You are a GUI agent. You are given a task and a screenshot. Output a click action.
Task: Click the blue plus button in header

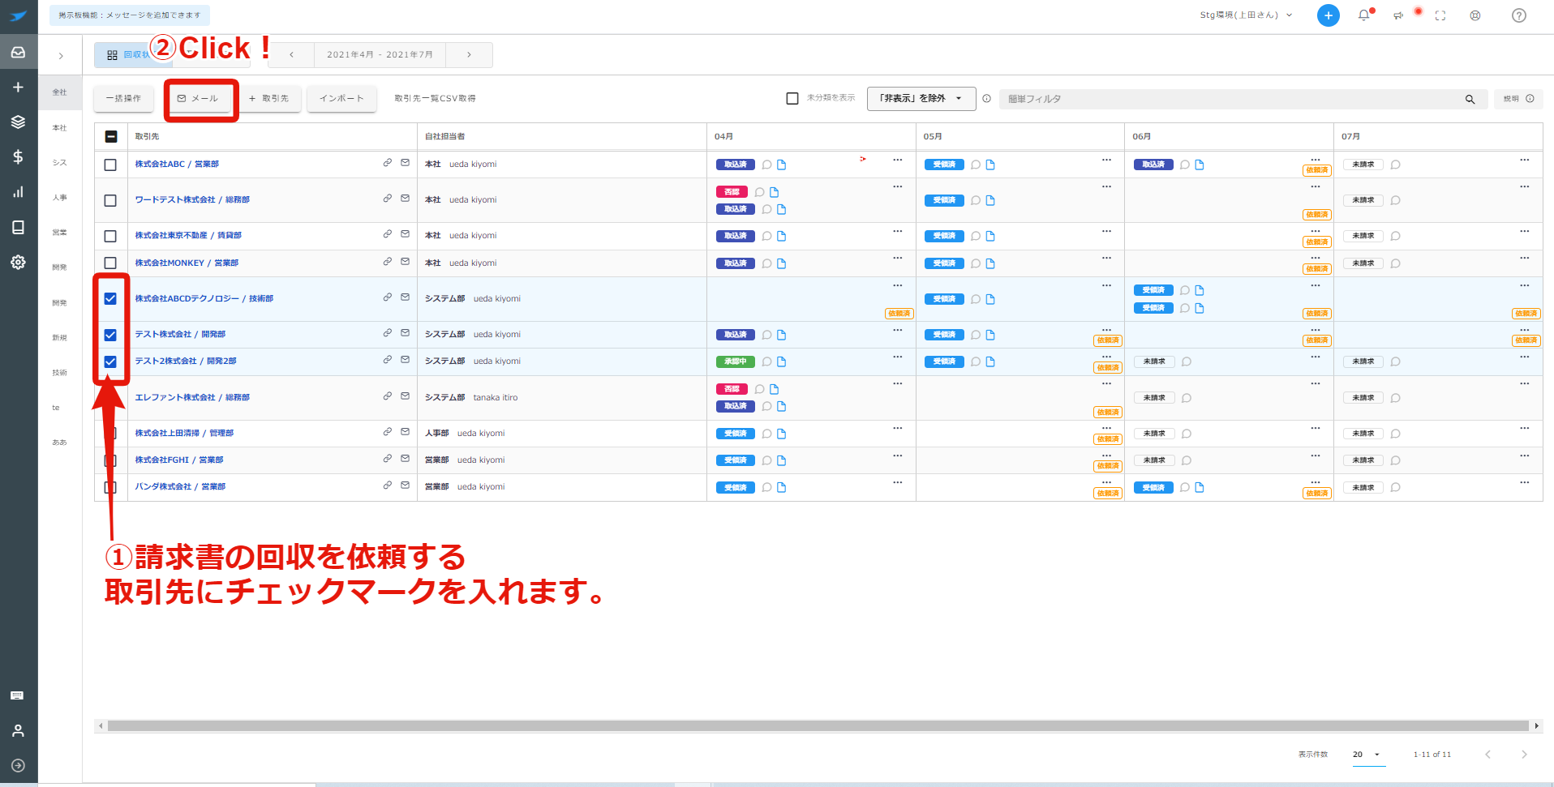1328,15
